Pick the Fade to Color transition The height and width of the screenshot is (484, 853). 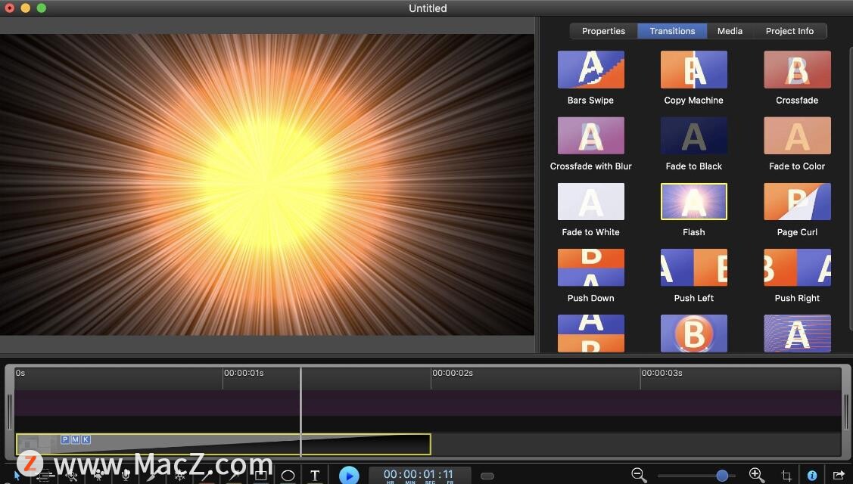tap(798, 135)
